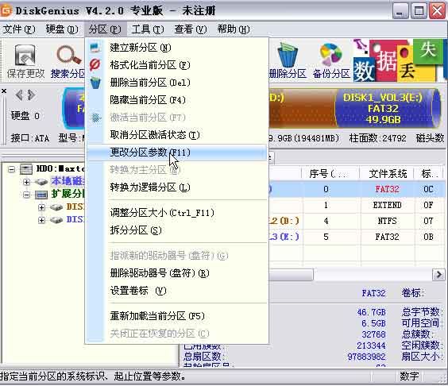
Task: Click the 46.7GB capacity value
Action: click(x=371, y=312)
